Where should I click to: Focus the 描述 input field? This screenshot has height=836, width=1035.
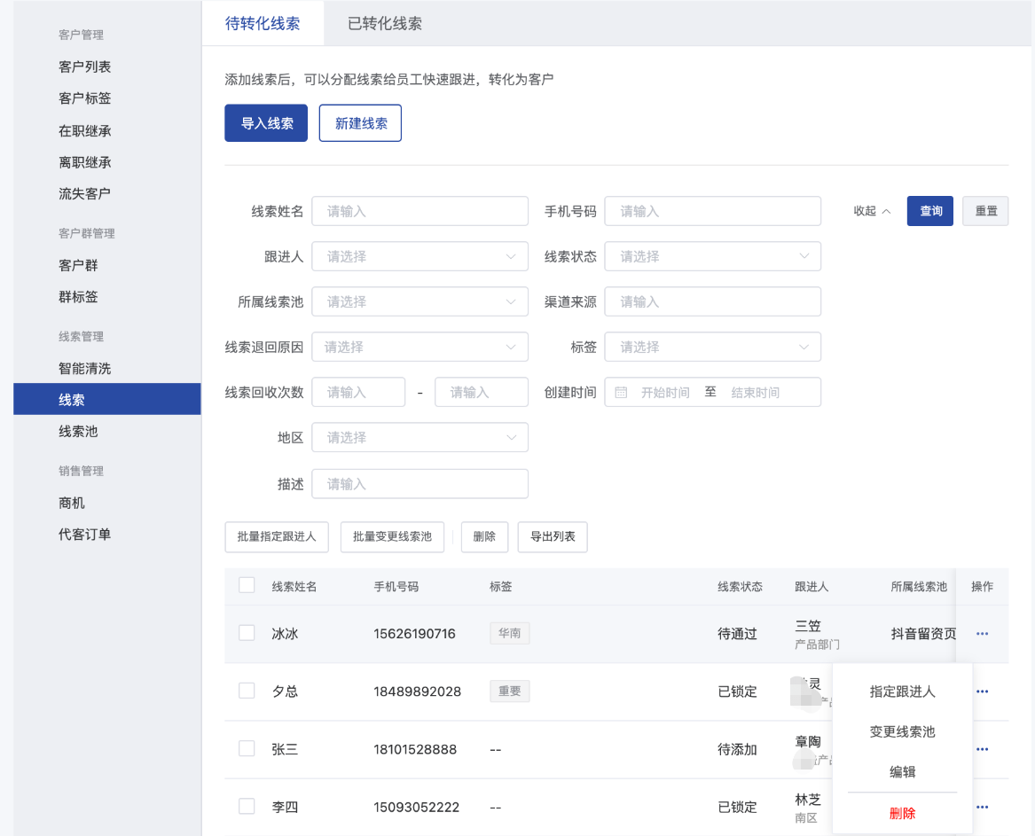(419, 484)
